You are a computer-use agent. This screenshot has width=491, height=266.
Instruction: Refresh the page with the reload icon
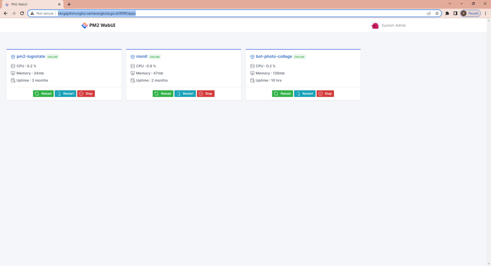[22, 13]
